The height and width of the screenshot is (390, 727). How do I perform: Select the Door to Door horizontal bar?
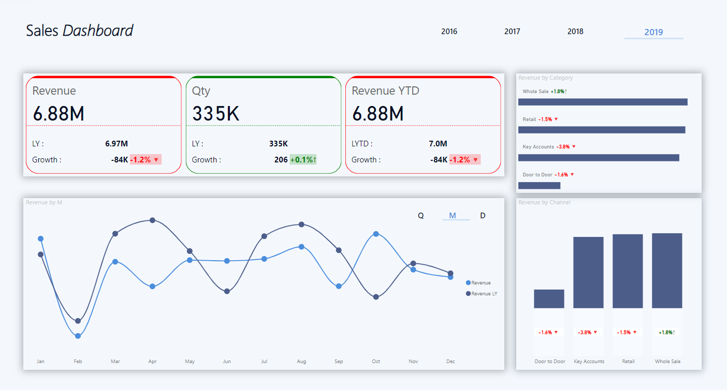(539, 185)
